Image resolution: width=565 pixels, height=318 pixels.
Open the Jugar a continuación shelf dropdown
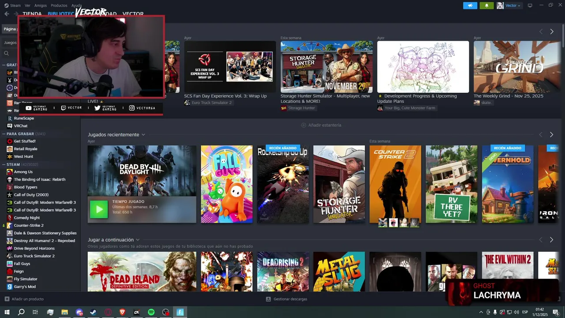[138, 240]
